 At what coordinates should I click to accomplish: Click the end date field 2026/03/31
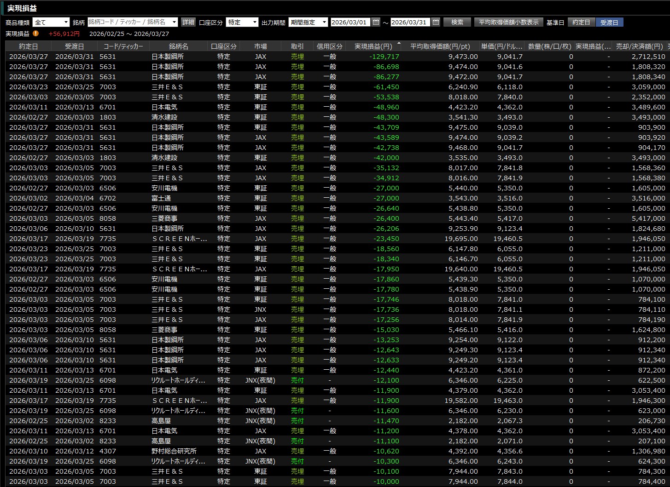coord(410,22)
